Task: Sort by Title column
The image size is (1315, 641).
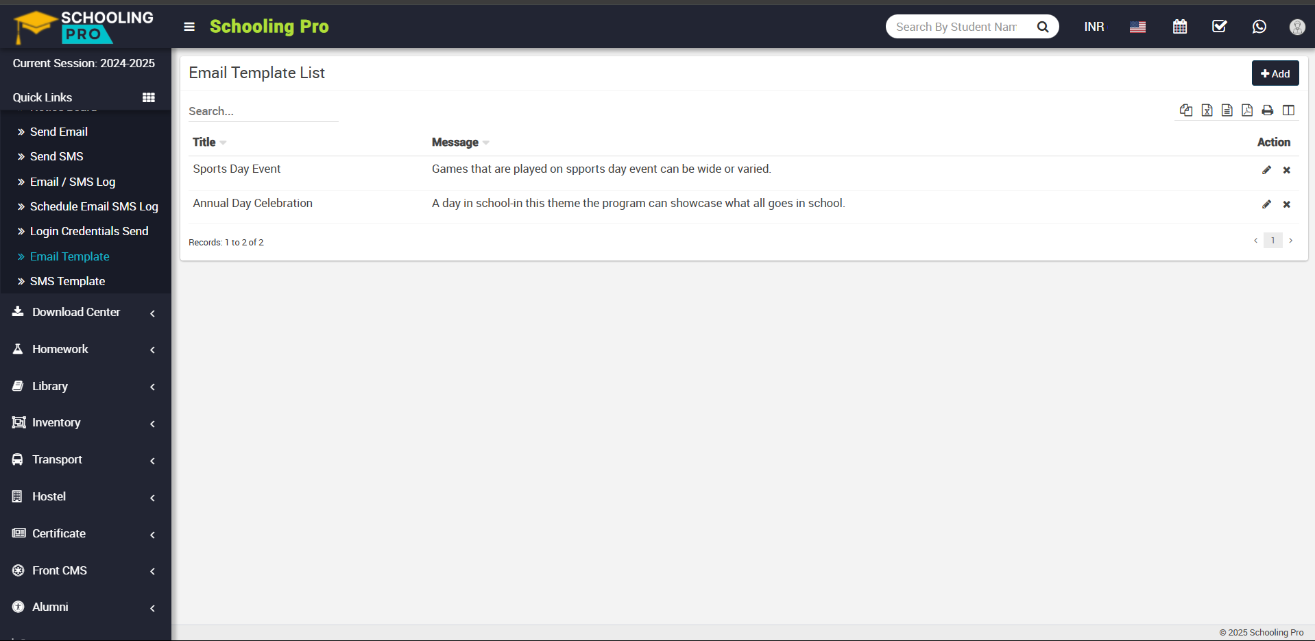Action: pos(208,142)
